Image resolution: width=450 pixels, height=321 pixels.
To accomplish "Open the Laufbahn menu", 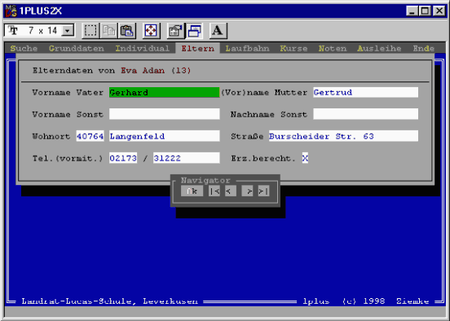I will [247, 48].
